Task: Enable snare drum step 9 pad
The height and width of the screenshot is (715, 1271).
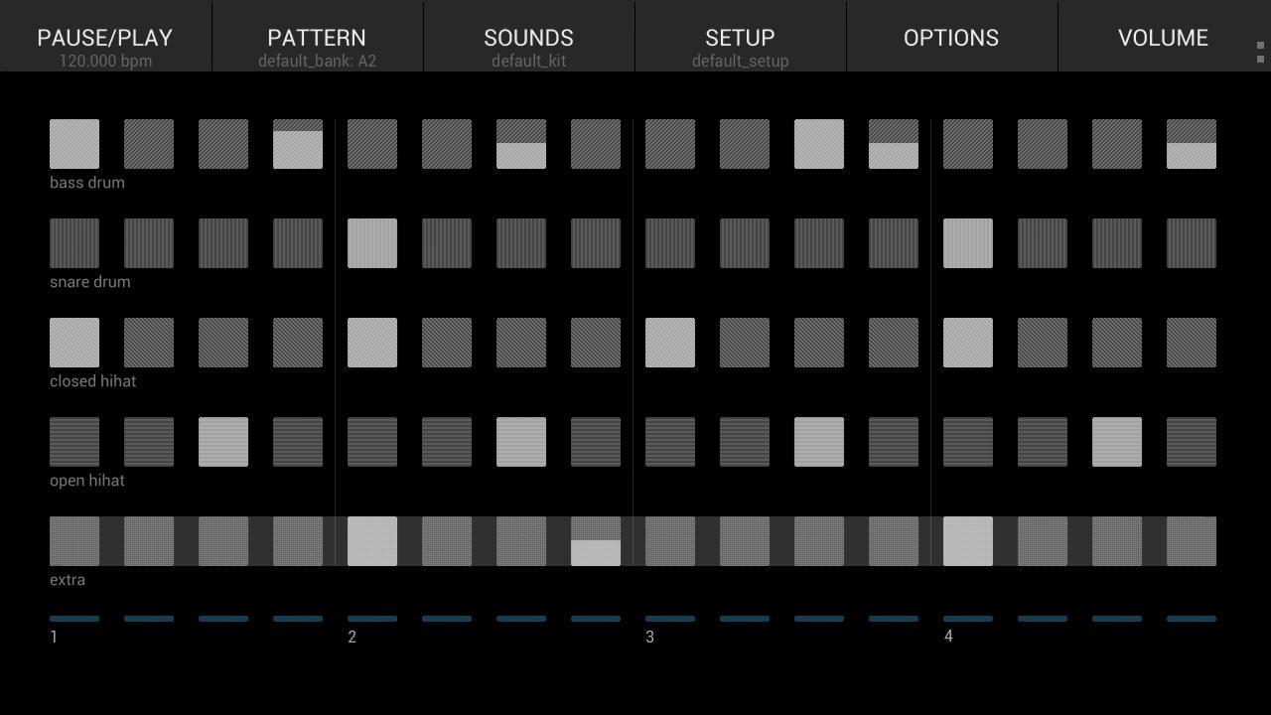Action: pyautogui.click(x=670, y=243)
